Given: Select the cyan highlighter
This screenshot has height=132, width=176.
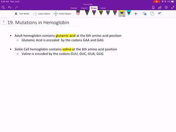Looking at the screenshot, I should 129,13.
